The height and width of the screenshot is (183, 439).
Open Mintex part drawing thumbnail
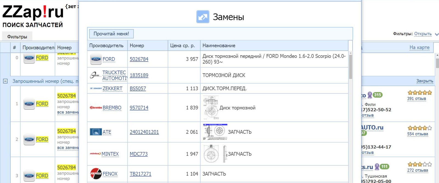point(215,154)
